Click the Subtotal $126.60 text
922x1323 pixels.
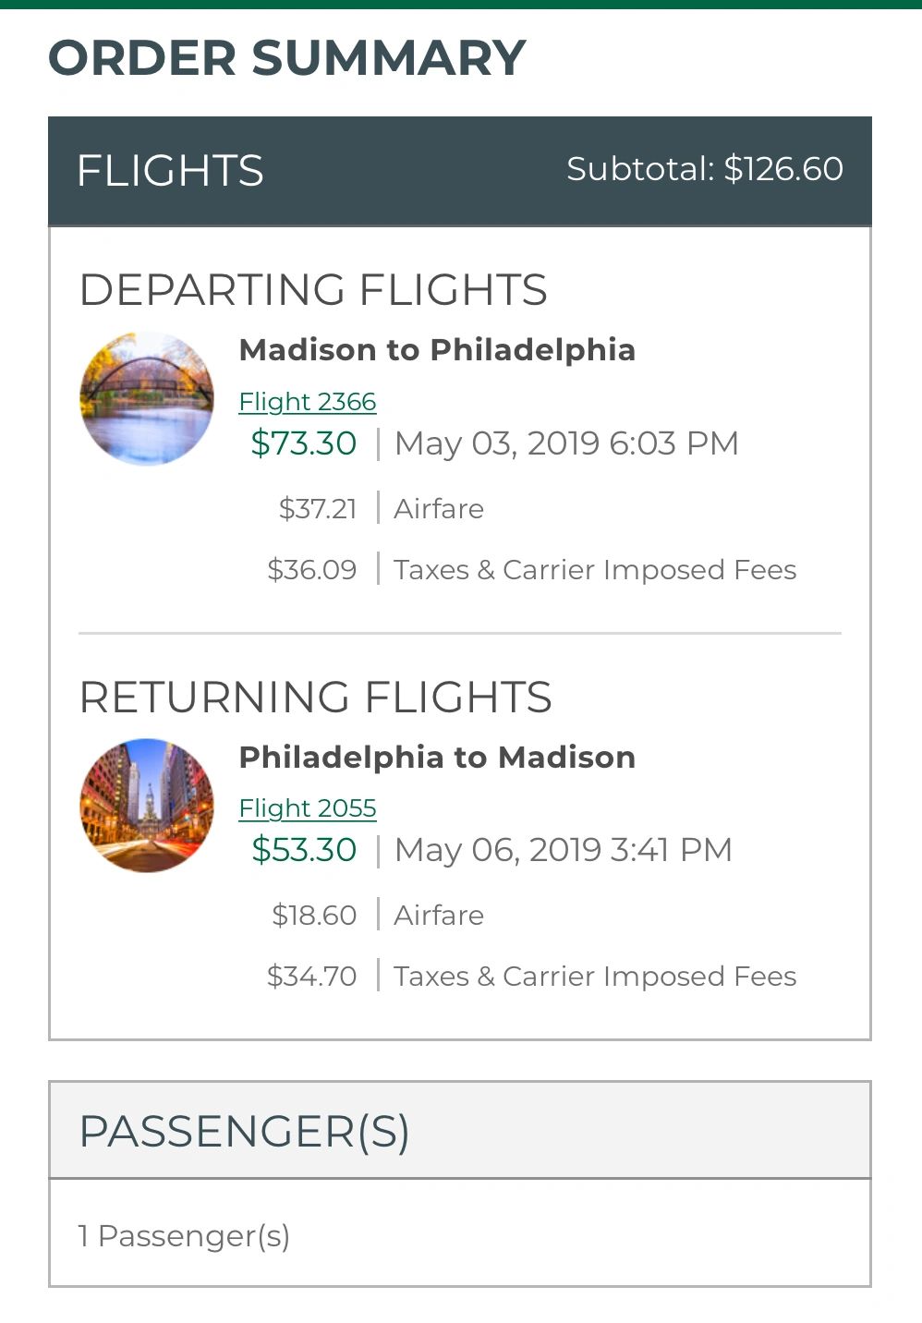(704, 169)
